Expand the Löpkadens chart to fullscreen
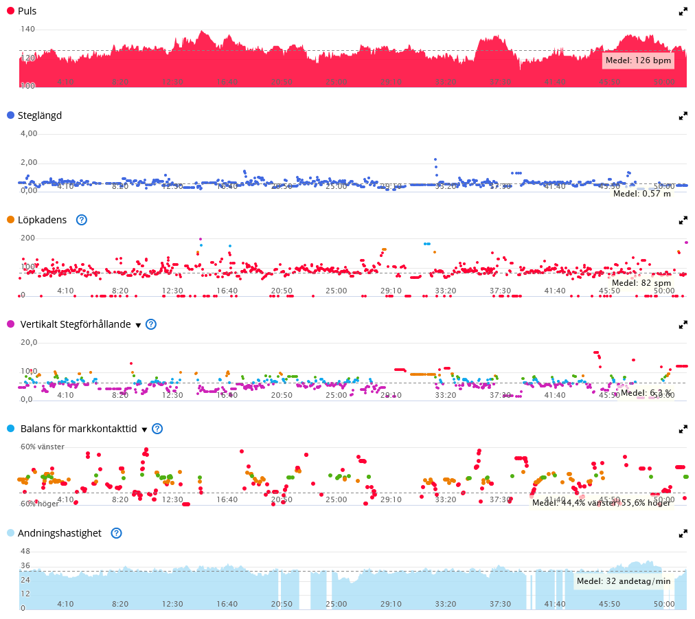695x619 pixels. point(683,221)
